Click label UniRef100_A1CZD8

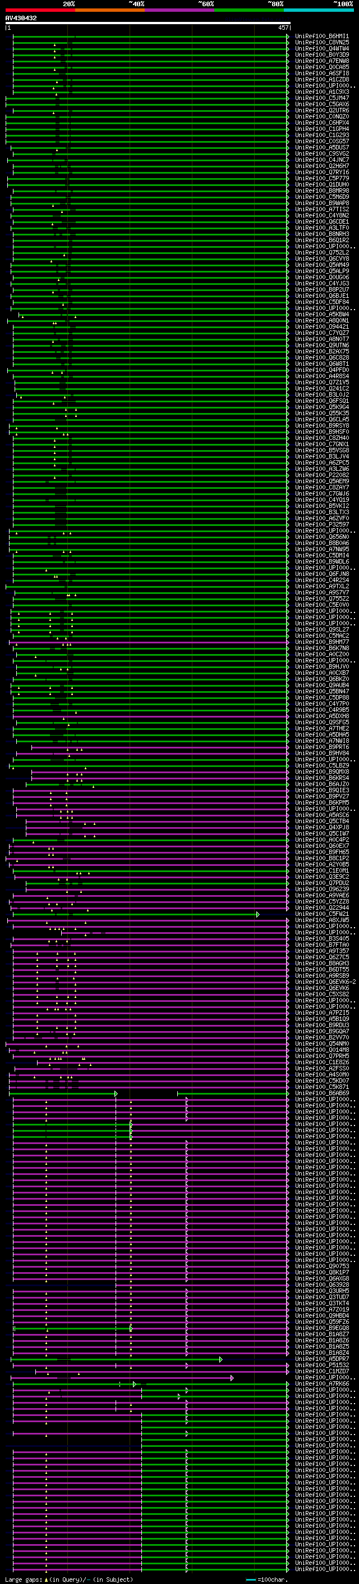coord(322,79)
